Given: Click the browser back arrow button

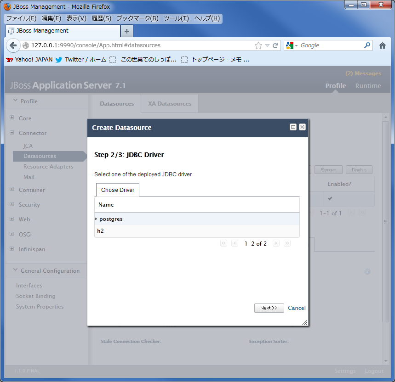Looking at the screenshot, I should [13, 45].
